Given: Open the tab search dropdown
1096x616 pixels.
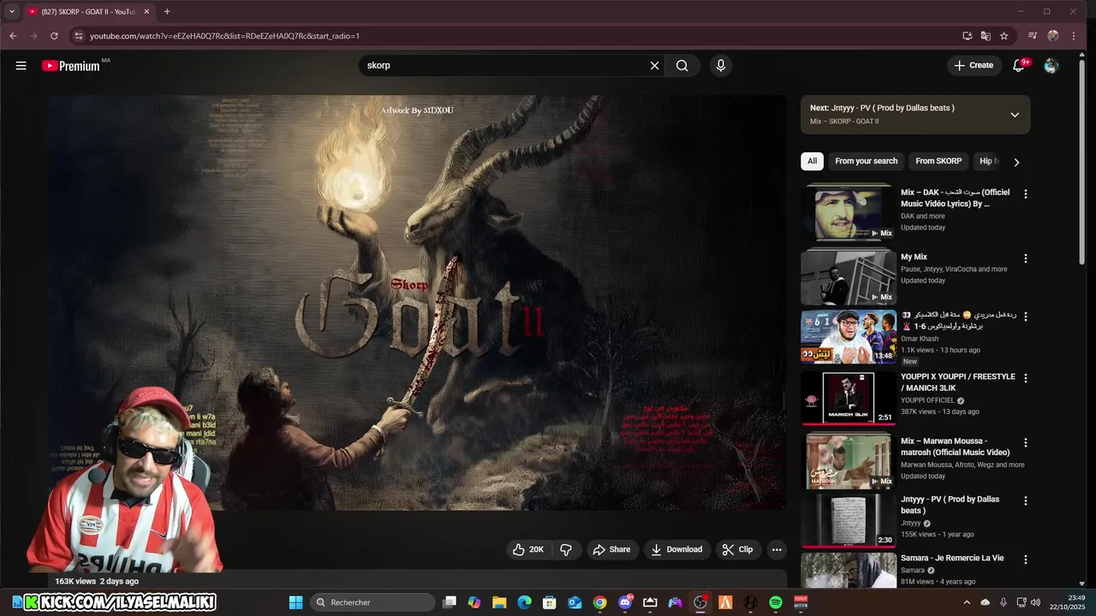Looking at the screenshot, I should click(x=12, y=12).
